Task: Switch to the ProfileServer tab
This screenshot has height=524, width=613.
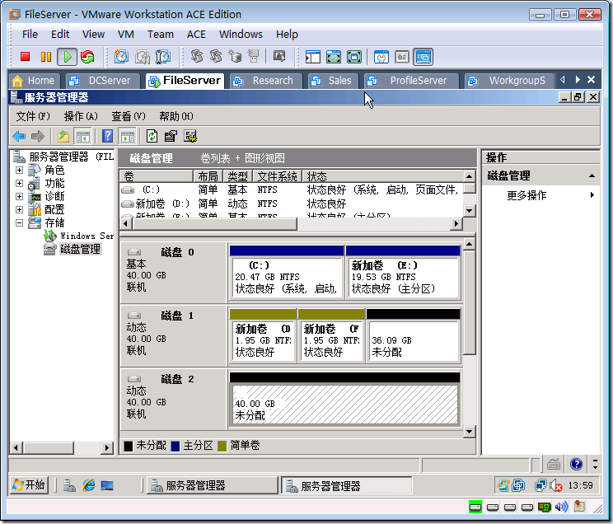Action: pyautogui.click(x=411, y=81)
